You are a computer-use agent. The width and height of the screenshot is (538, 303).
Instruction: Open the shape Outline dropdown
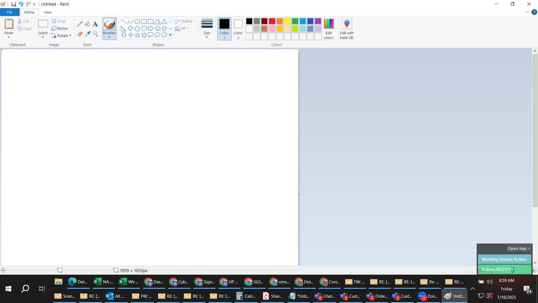[x=185, y=21]
